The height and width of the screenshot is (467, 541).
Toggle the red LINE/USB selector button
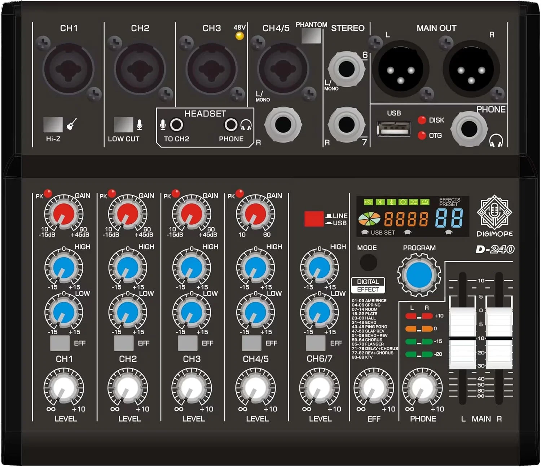pyautogui.click(x=313, y=219)
